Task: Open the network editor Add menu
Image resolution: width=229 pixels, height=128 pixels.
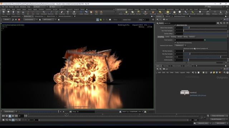Action: [x=159, y=73]
